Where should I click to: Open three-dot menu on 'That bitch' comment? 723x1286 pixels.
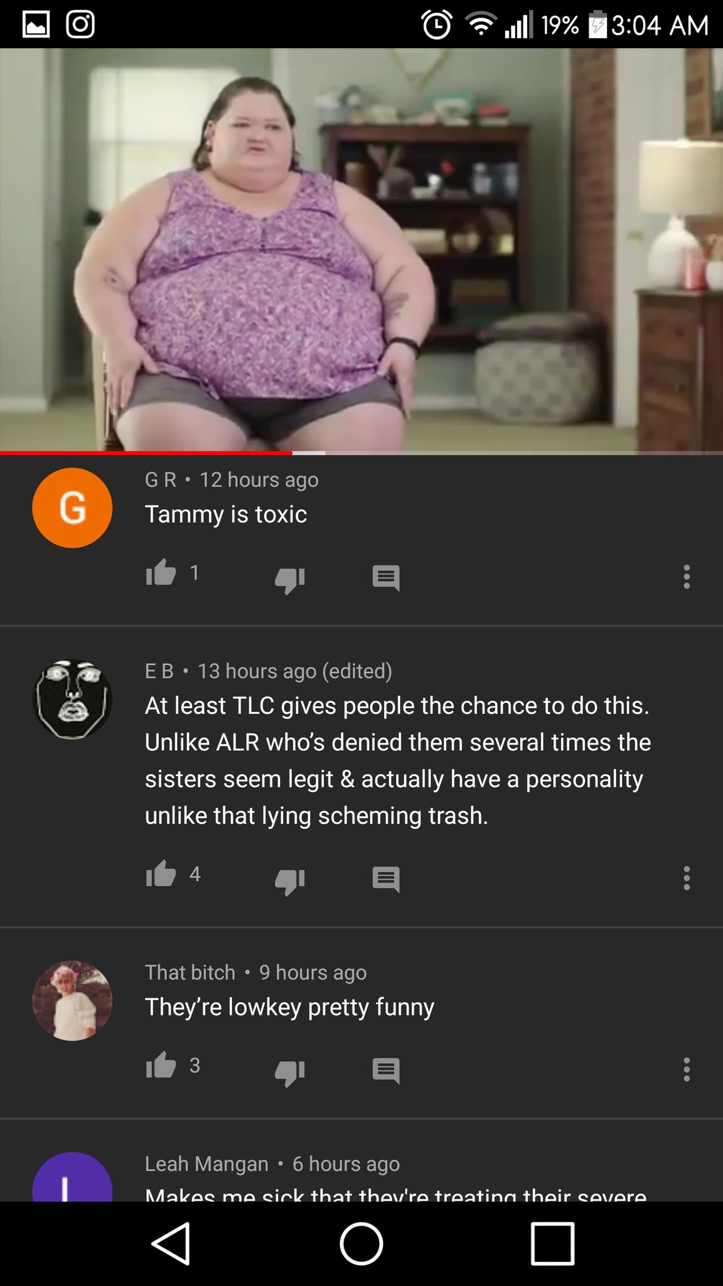(x=687, y=1069)
